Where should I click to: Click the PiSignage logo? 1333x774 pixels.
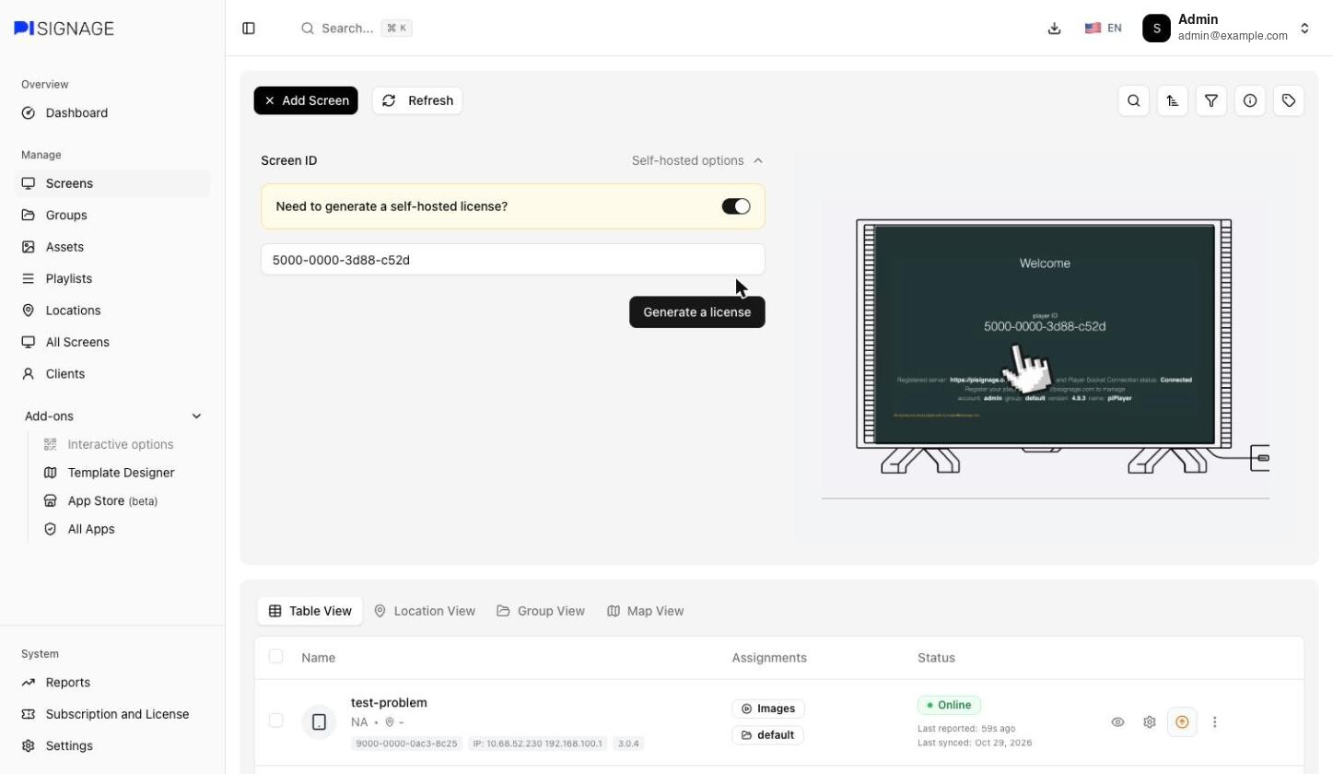coord(64,29)
